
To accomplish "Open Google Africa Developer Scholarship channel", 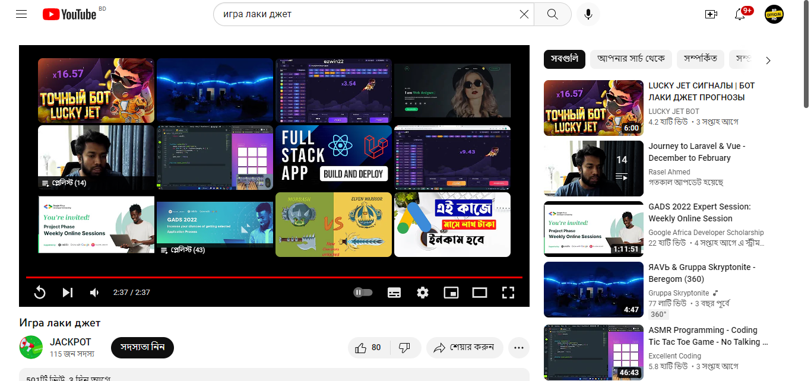I will click(x=706, y=233).
